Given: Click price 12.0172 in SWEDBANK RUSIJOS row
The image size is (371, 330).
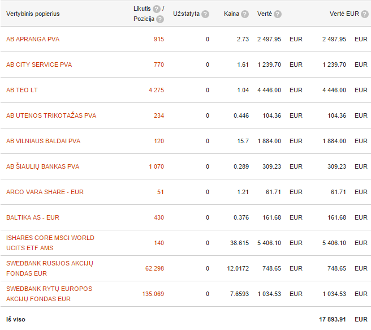Looking at the screenshot, I should click(238, 268).
